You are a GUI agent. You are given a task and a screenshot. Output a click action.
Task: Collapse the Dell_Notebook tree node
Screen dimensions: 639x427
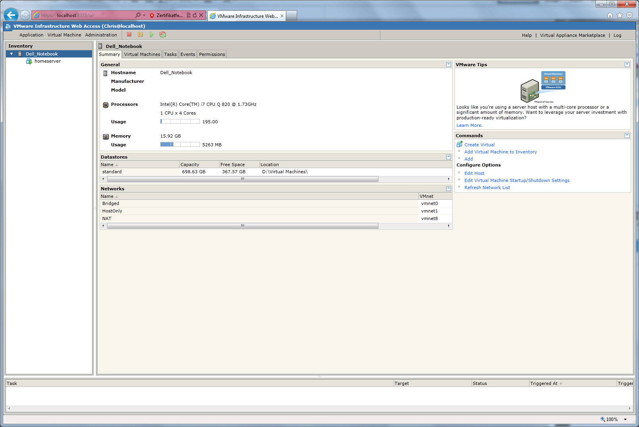click(x=12, y=54)
